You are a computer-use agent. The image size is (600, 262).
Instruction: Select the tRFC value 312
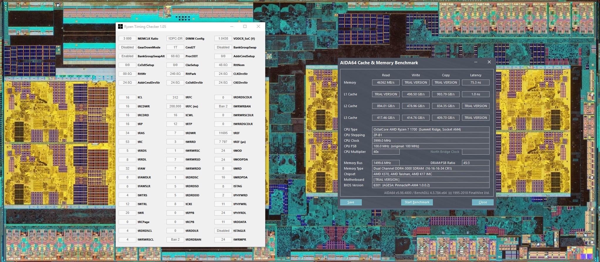175,97
